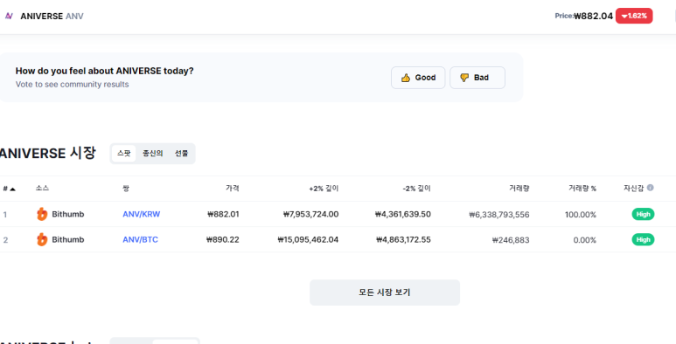Sort markets by 가격 column header
The image size is (676, 344).
tap(233, 188)
